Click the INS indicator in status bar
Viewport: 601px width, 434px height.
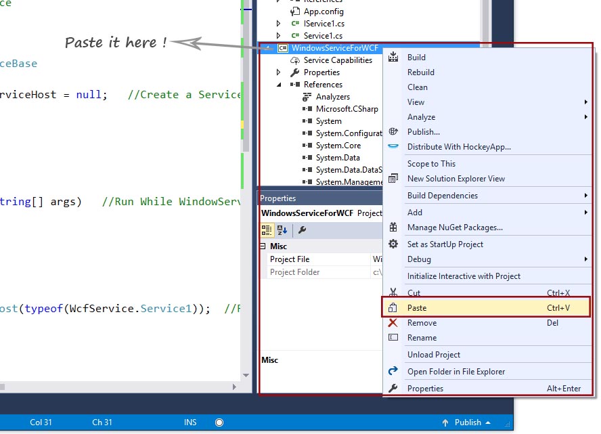pyautogui.click(x=190, y=422)
